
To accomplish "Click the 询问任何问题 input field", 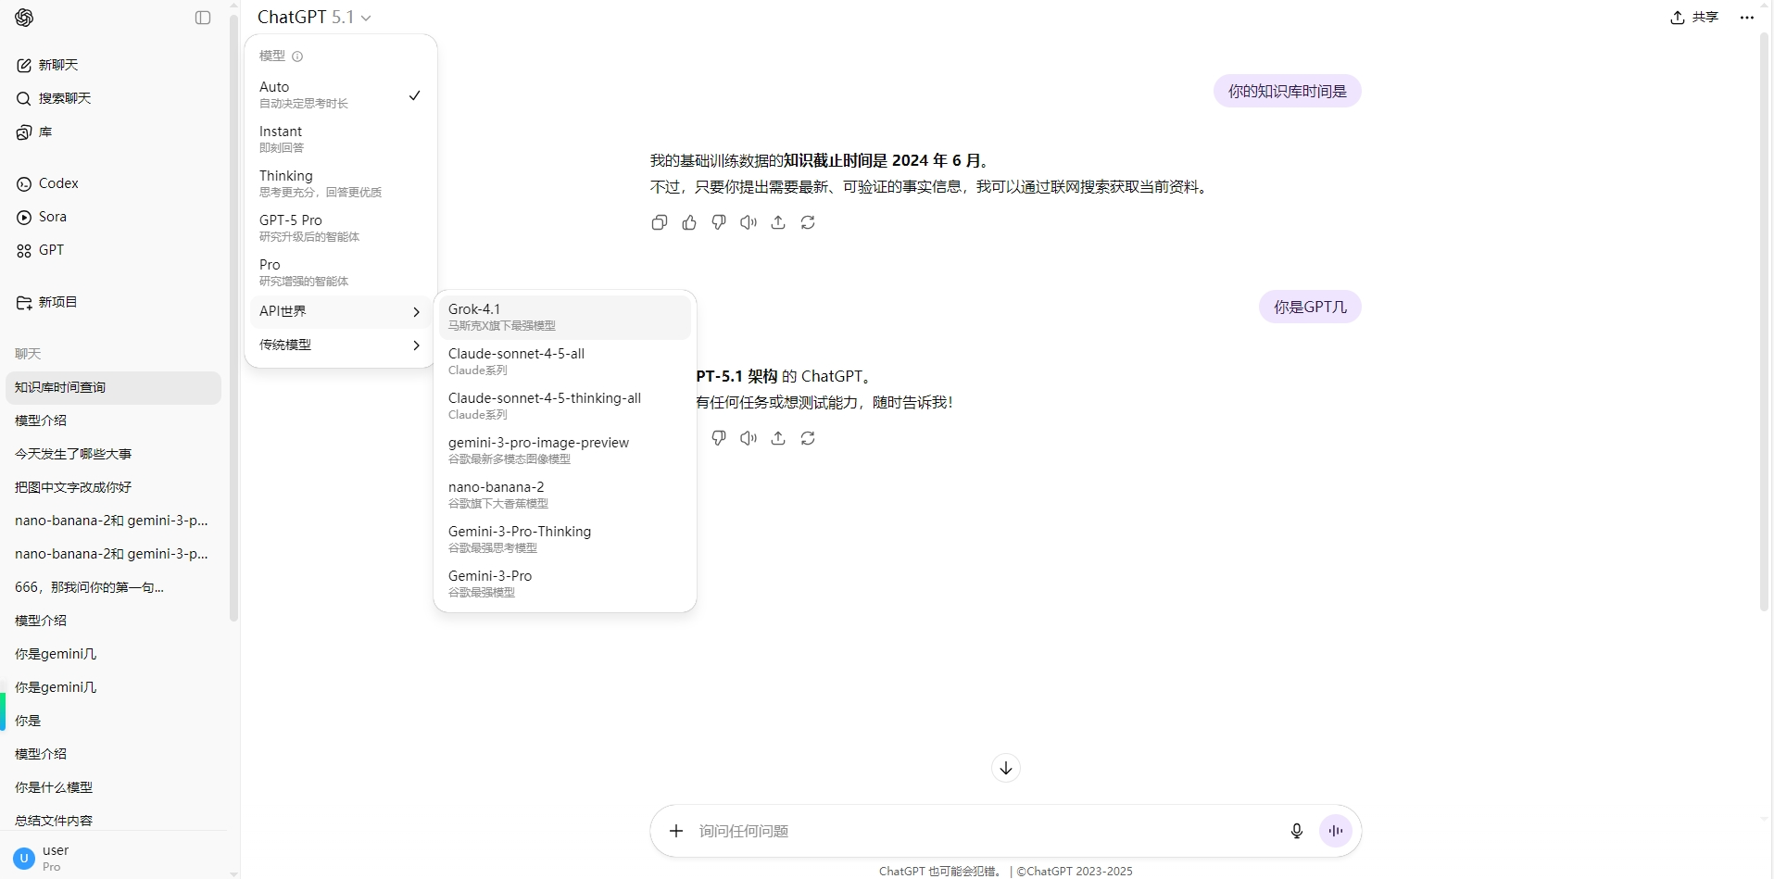I will [x=926, y=831].
